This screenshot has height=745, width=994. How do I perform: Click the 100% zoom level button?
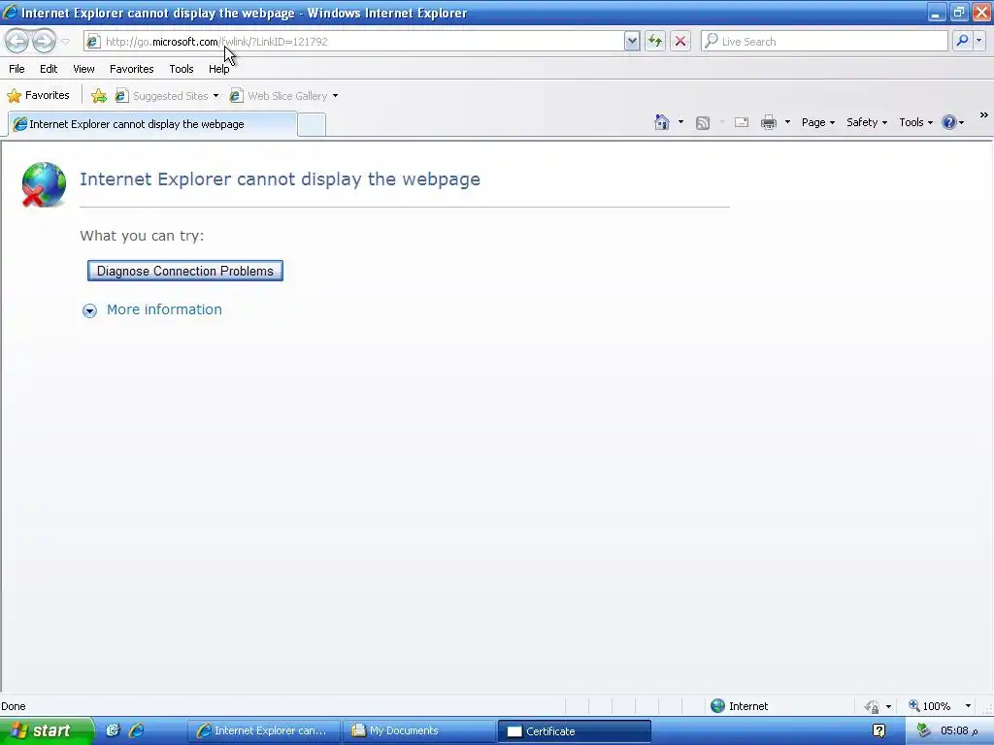pyautogui.click(x=930, y=706)
